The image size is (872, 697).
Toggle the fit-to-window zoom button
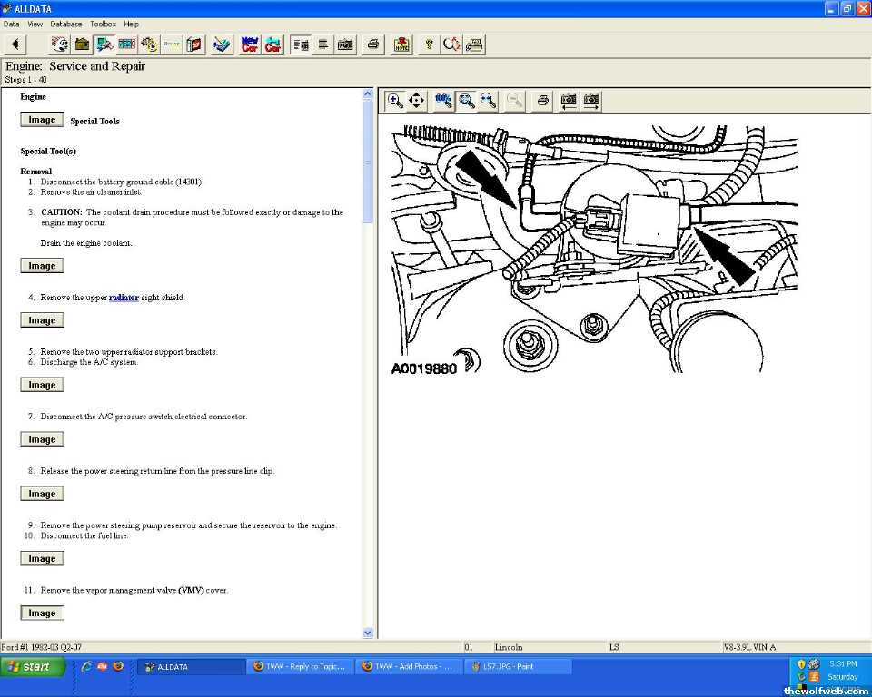(466, 101)
